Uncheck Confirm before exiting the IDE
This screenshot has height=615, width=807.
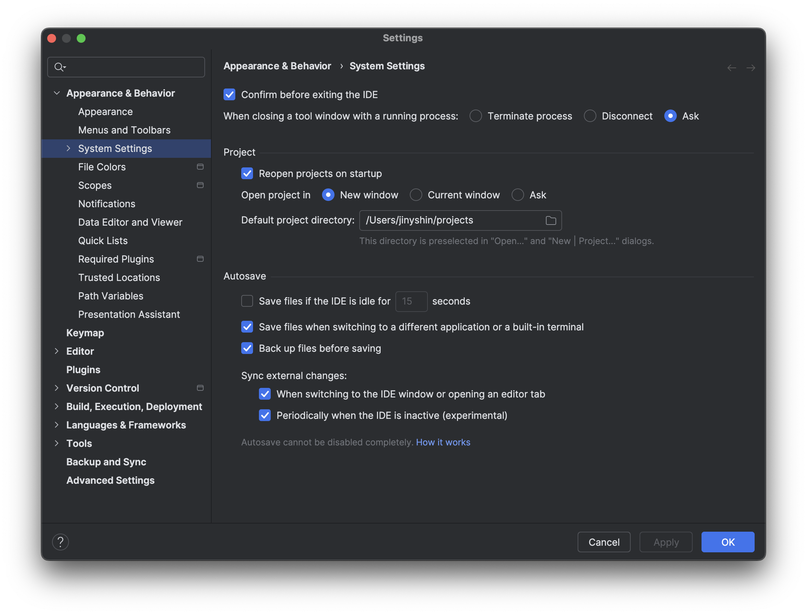[x=229, y=95]
